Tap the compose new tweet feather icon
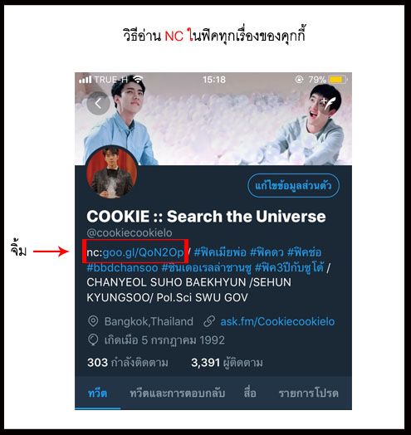This screenshot has height=435, width=411. pos(329,104)
